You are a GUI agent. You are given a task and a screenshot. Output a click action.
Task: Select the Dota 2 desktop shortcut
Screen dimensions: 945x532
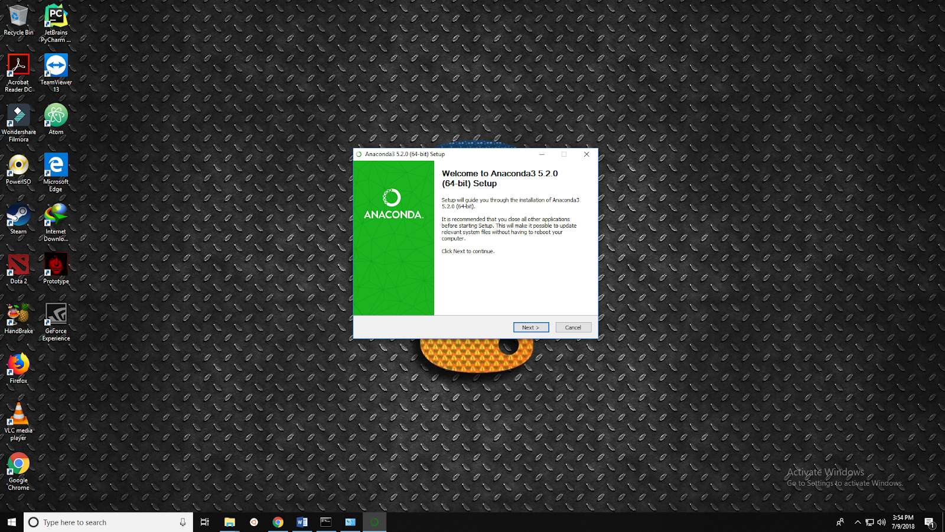click(18, 268)
